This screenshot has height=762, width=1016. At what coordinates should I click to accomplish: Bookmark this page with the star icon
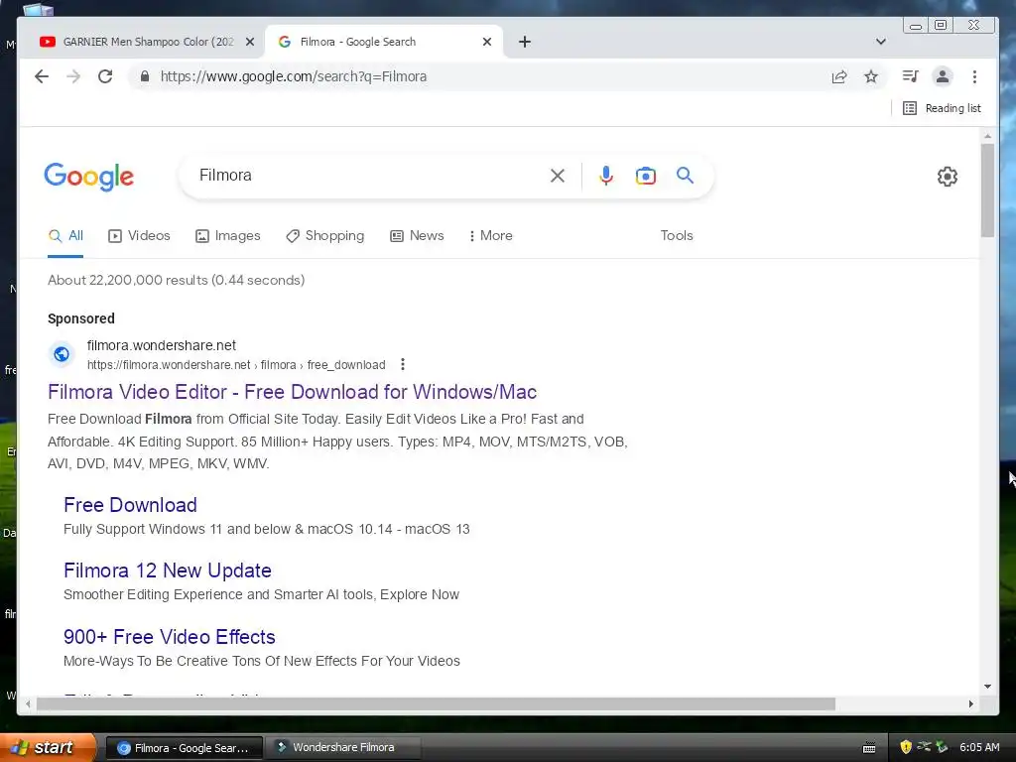point(871,77)
